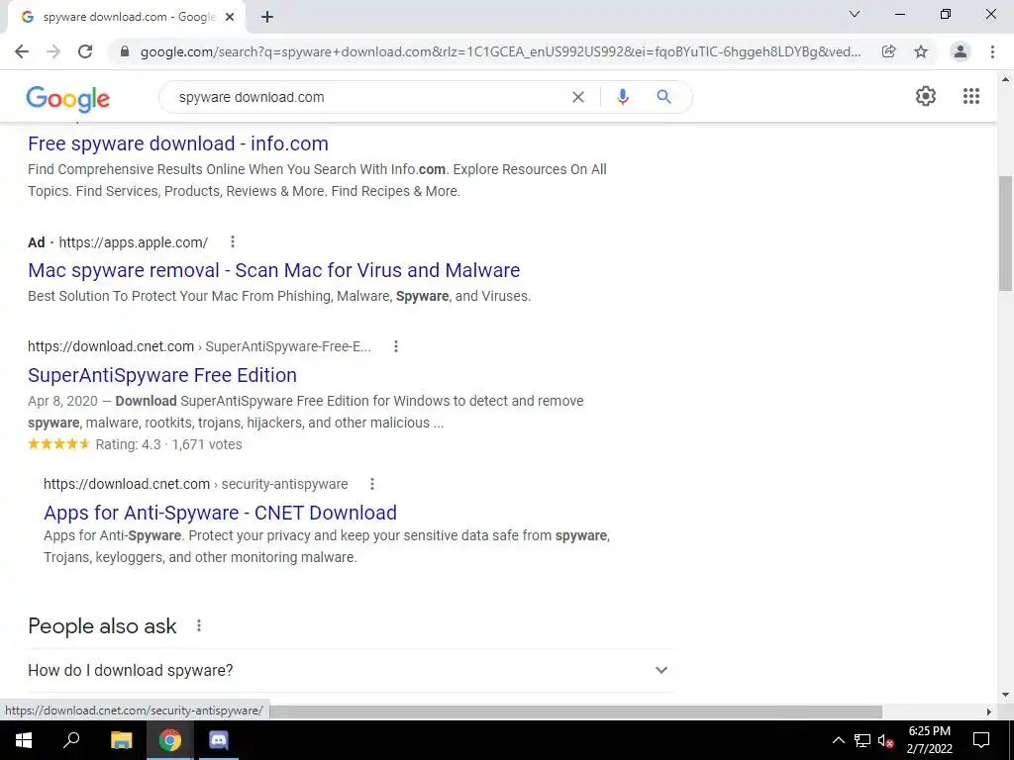Open the Windows Start menu
This screenshot has width=1014, height=760.
24,740
